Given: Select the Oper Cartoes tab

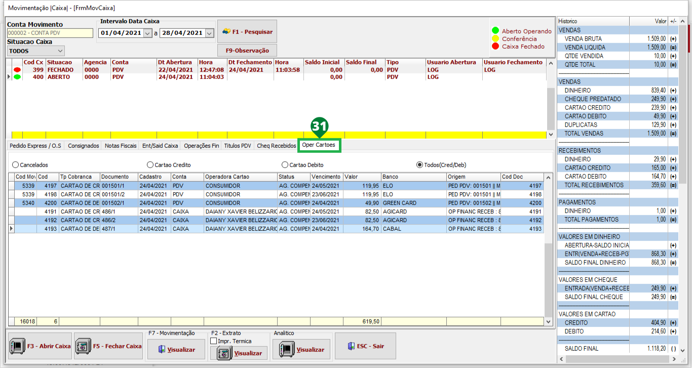Looking at the screenshot, I should point(319,145).
